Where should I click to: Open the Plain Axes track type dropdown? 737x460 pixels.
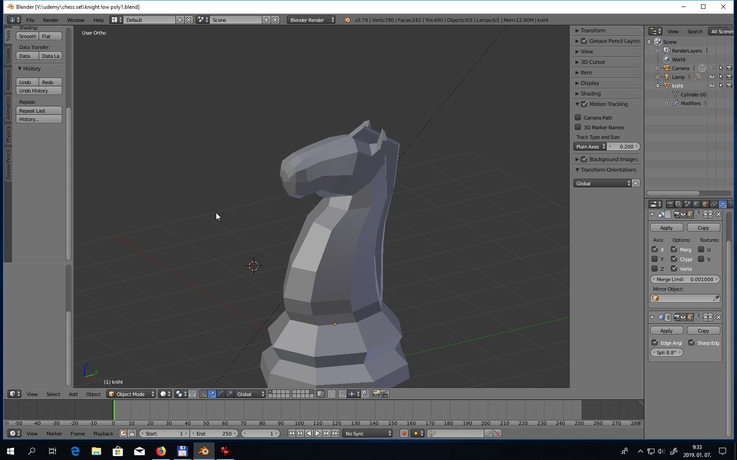pyautogui.click(x=590, y=147)
